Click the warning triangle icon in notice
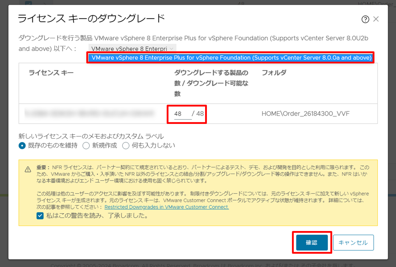 click(28, 170)
